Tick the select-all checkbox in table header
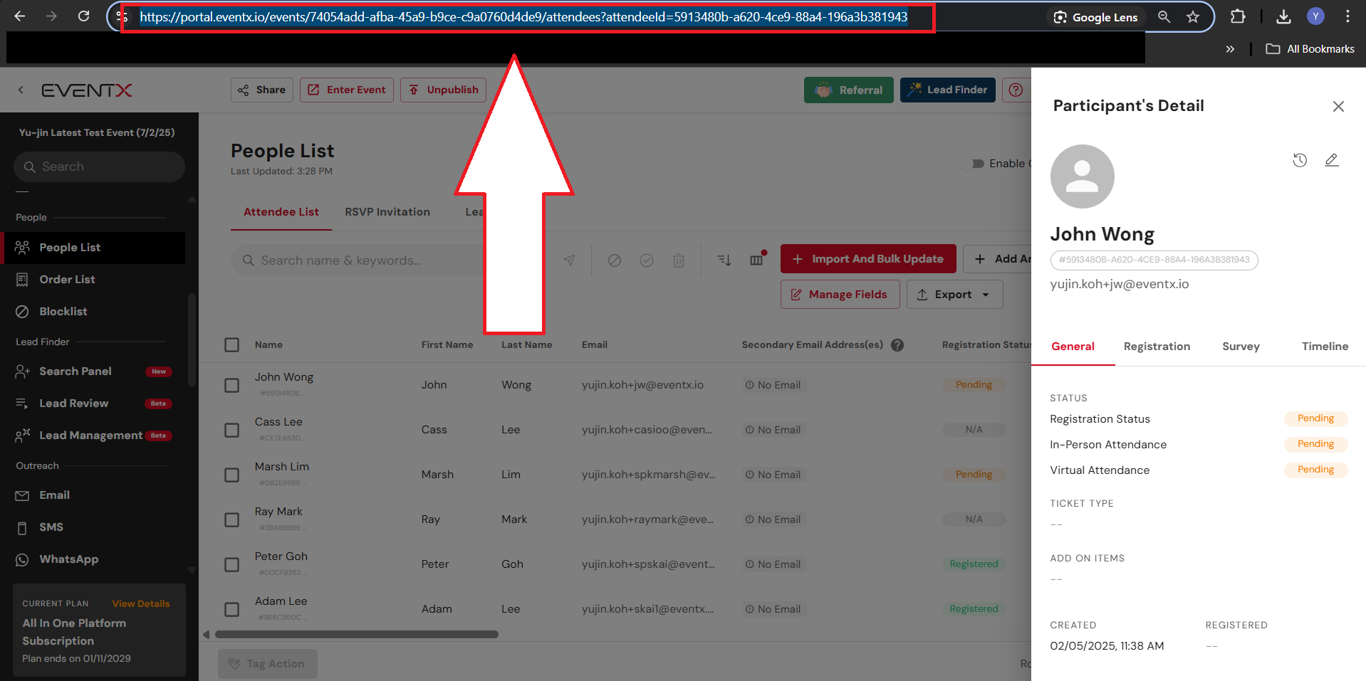1366x681 pixels. coord(231,345)
